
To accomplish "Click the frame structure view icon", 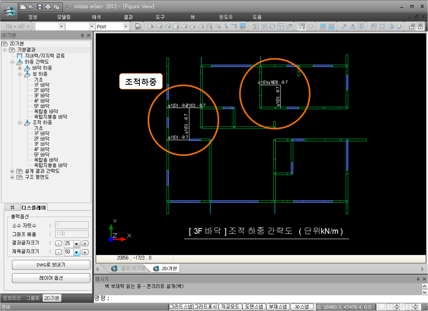I will click(374, 26).
